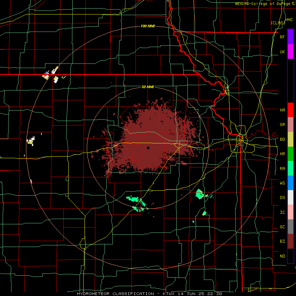Pick the dark green HR legend swatch

click(x=290, y=154)
